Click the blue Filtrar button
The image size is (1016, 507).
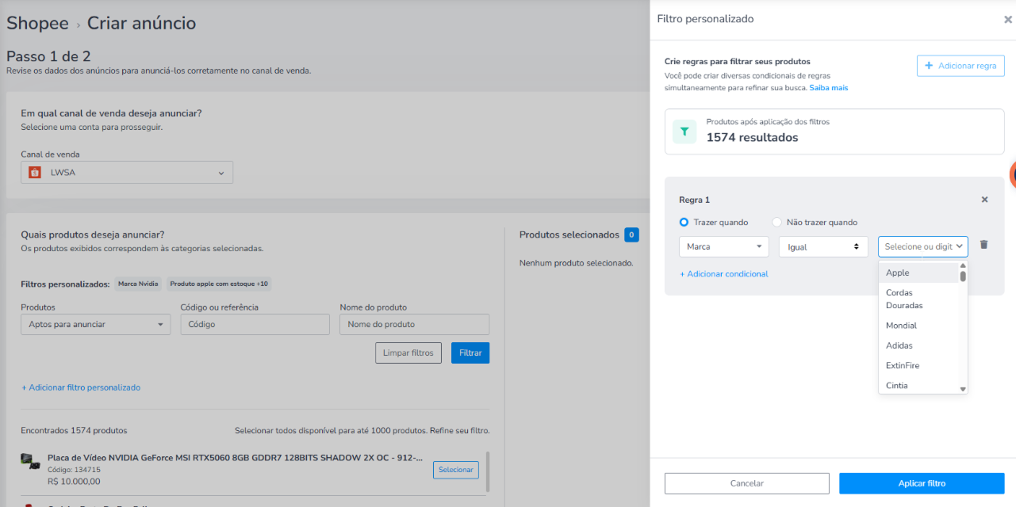pyautogui.click(x=470, y=353)
